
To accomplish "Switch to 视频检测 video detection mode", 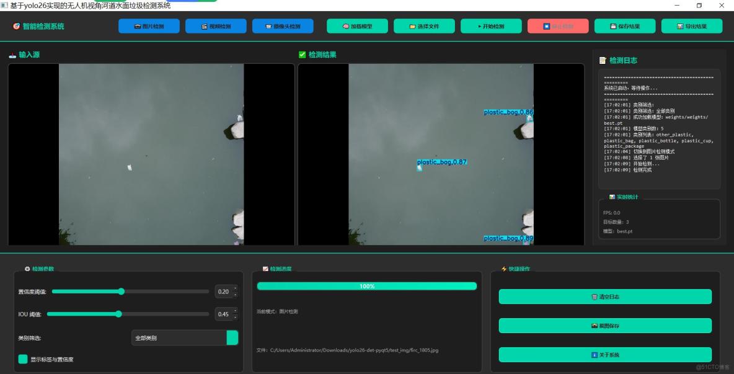I will (216, 26).
